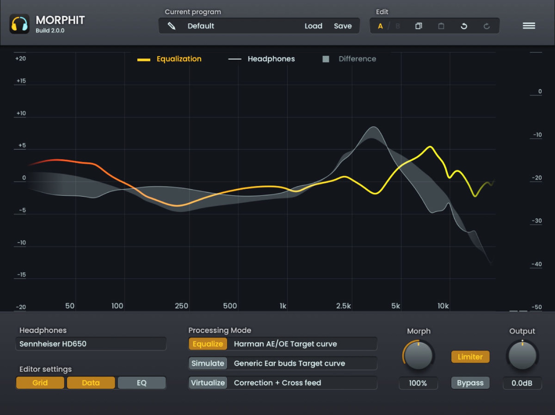Open the hamburger main menu
Screen dimensions: 555x415
pyautogui.click(x=529, y=26)
